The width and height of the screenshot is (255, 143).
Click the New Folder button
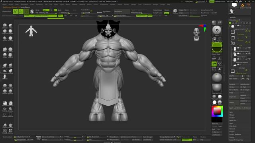[x=234, y=79]
